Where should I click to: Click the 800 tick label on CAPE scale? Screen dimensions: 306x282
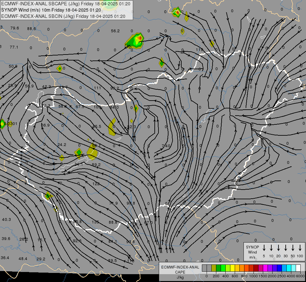pyautogui.click(x=244, y=276)
